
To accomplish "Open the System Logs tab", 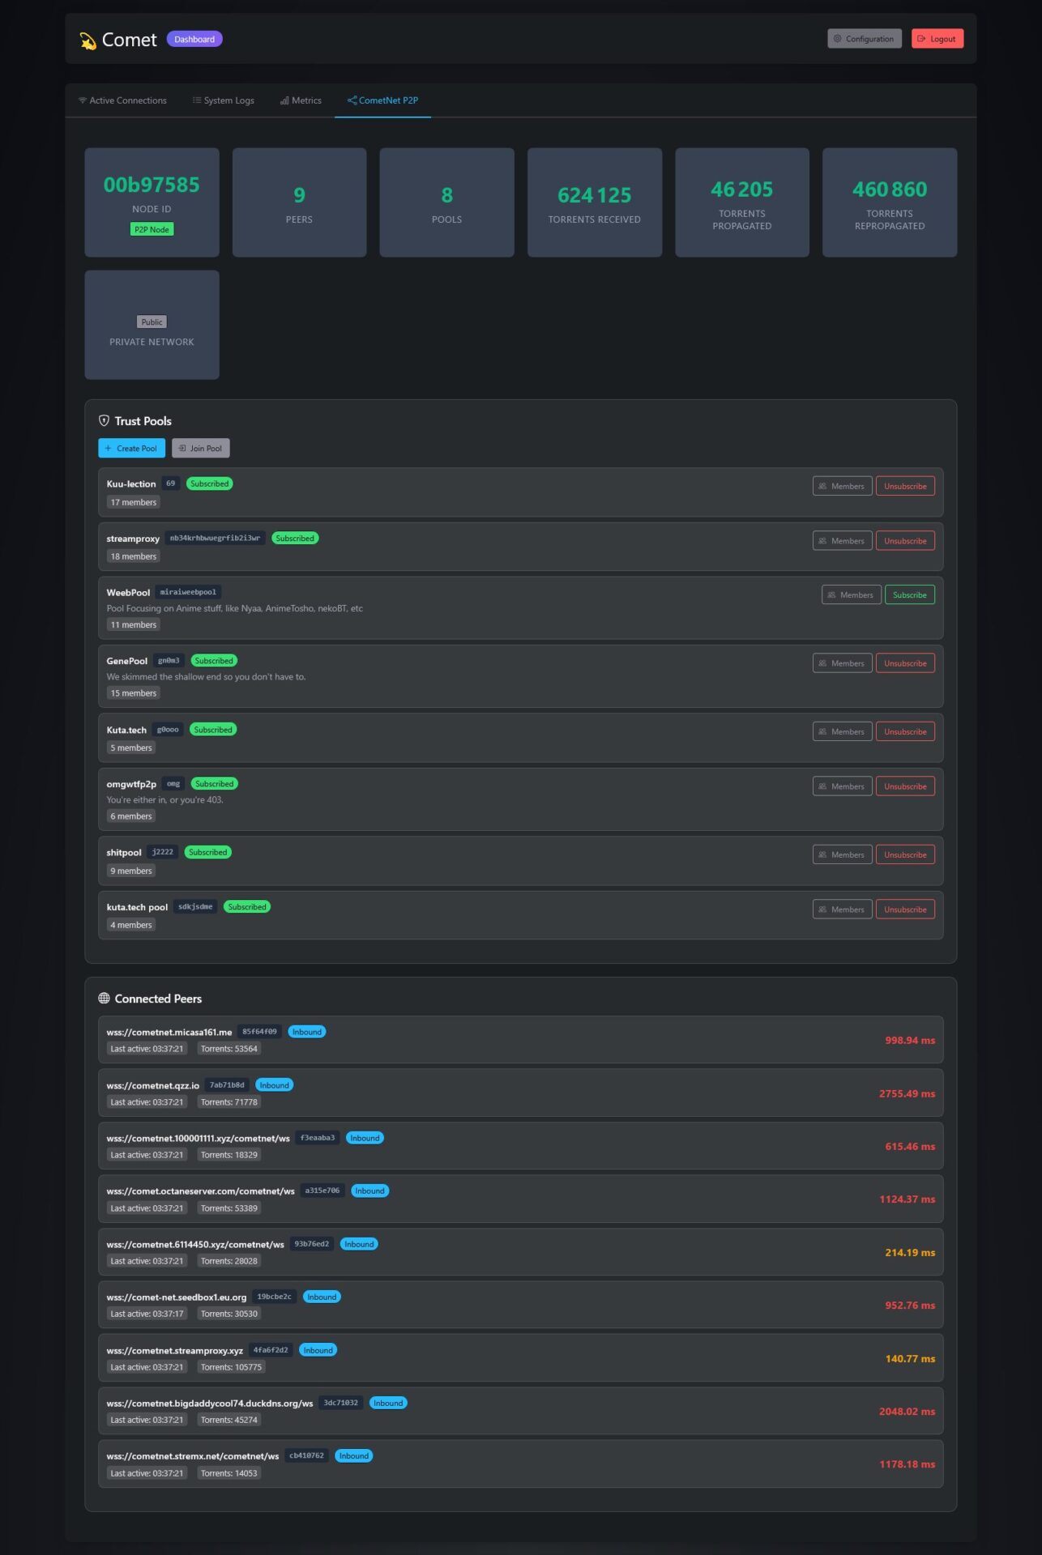I will (224, 100).
